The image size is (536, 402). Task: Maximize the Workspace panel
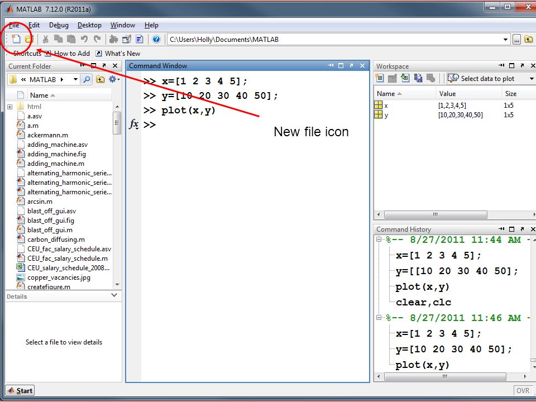(x=512, y=66)
